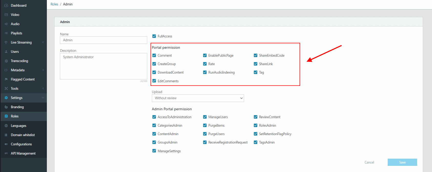Go back via the Roles breadcrumb link
The height and width of the screenshot is (172, 432).
pyautogui.click(x=54, y=4)
